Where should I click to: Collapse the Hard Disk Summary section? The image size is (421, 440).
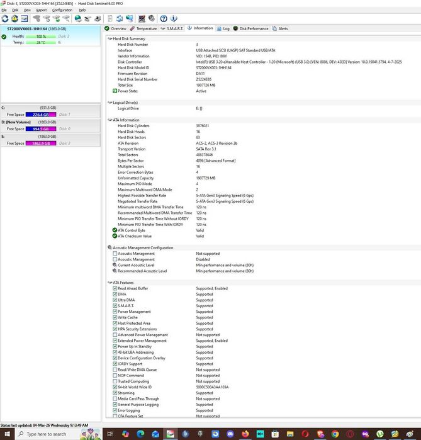[x=109, y=38]
